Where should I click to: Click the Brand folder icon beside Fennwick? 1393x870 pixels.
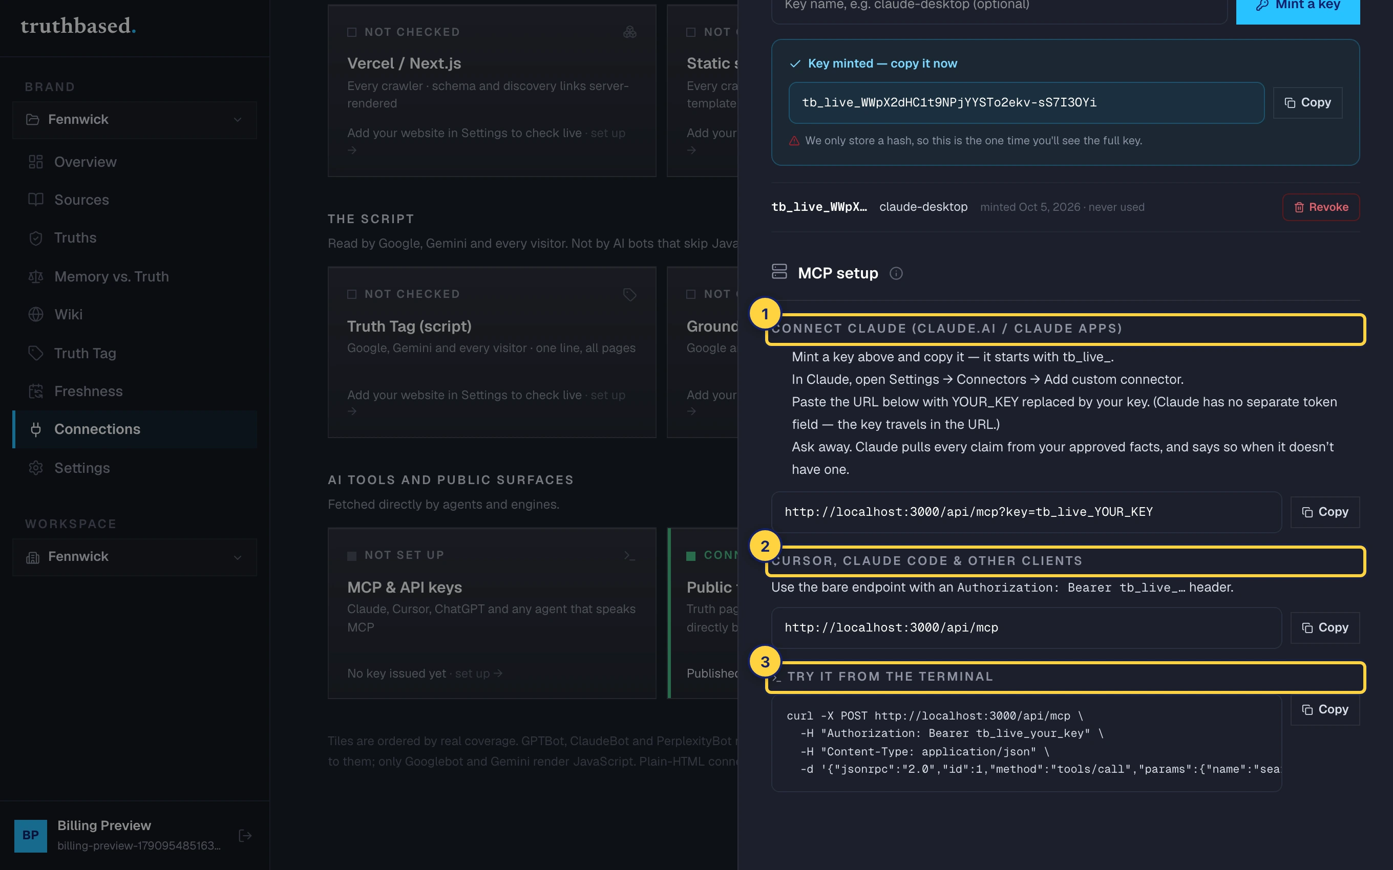pyautogui.click(x=33, y=120)
